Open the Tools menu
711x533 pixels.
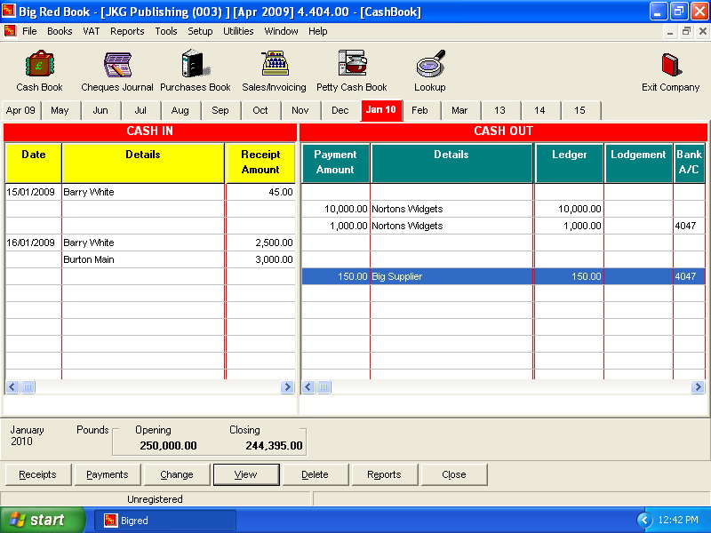click(x=166, y=31)
